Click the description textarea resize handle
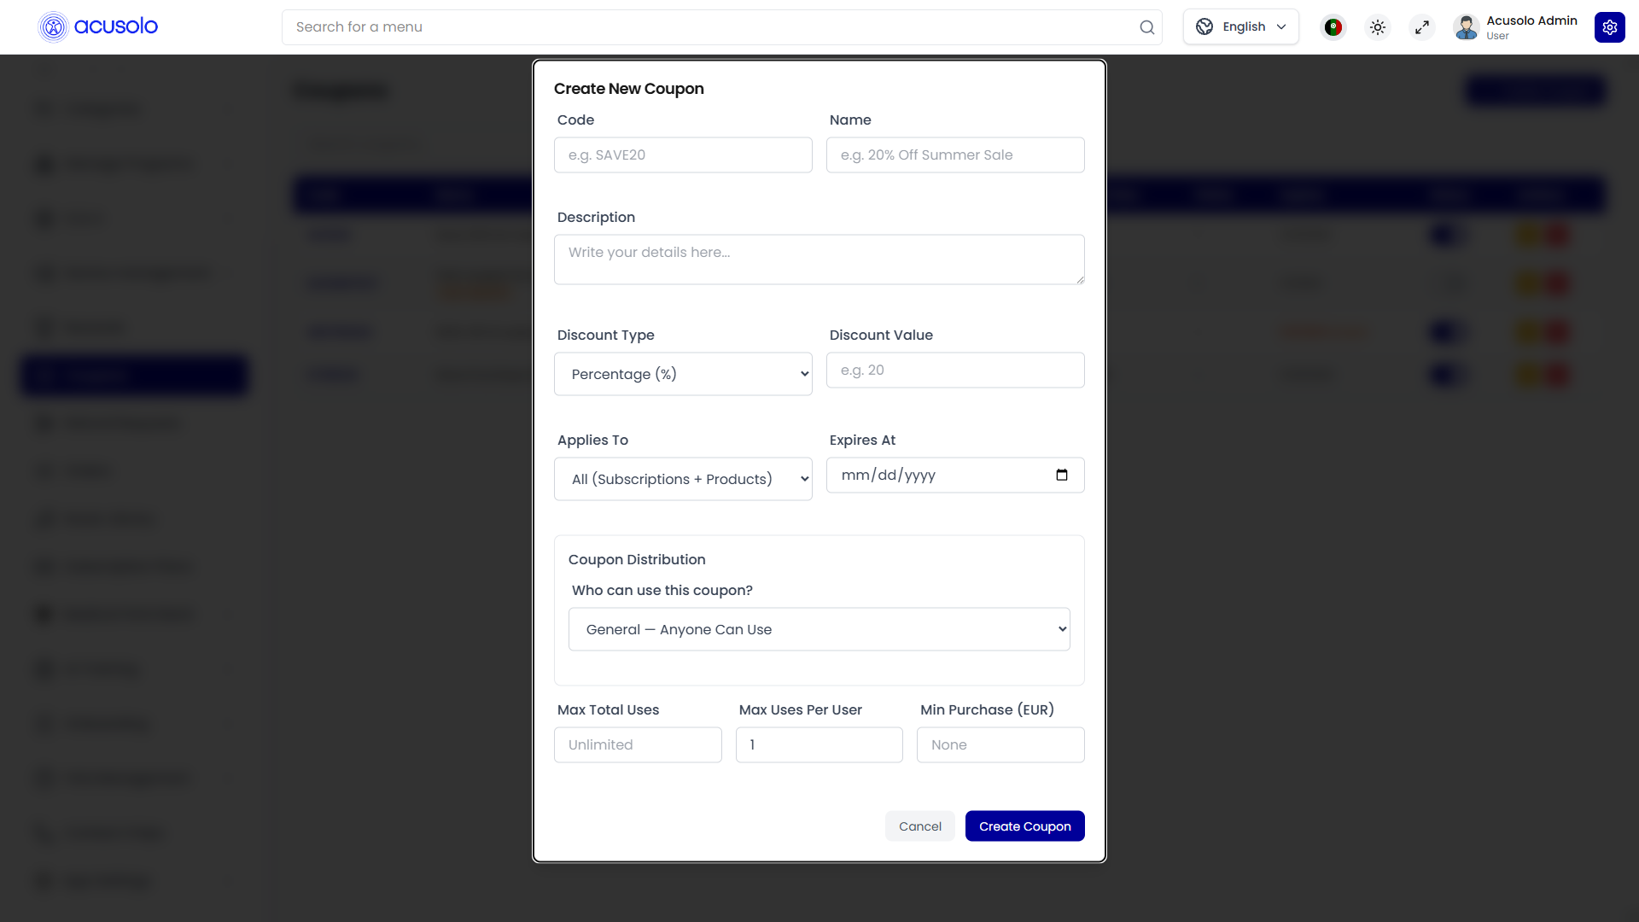Image resolution: width=1639 pixels, height=922 pixels. tap(1079, 279)
